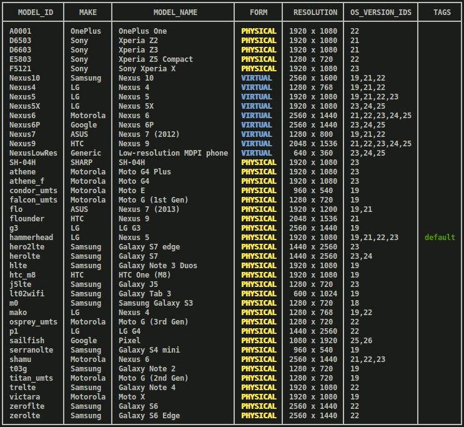Select the green 'default' tag text
The image size is (464, 427).
[x=440, y=238]
